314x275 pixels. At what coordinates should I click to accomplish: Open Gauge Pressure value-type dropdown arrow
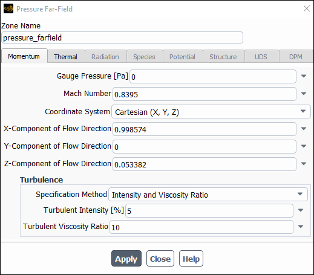(304, 76)
